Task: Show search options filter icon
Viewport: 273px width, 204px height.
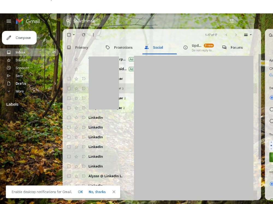Action: pos(232,21)
